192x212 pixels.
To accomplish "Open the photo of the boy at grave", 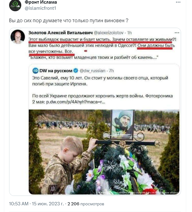I will [x=104, y=152].
